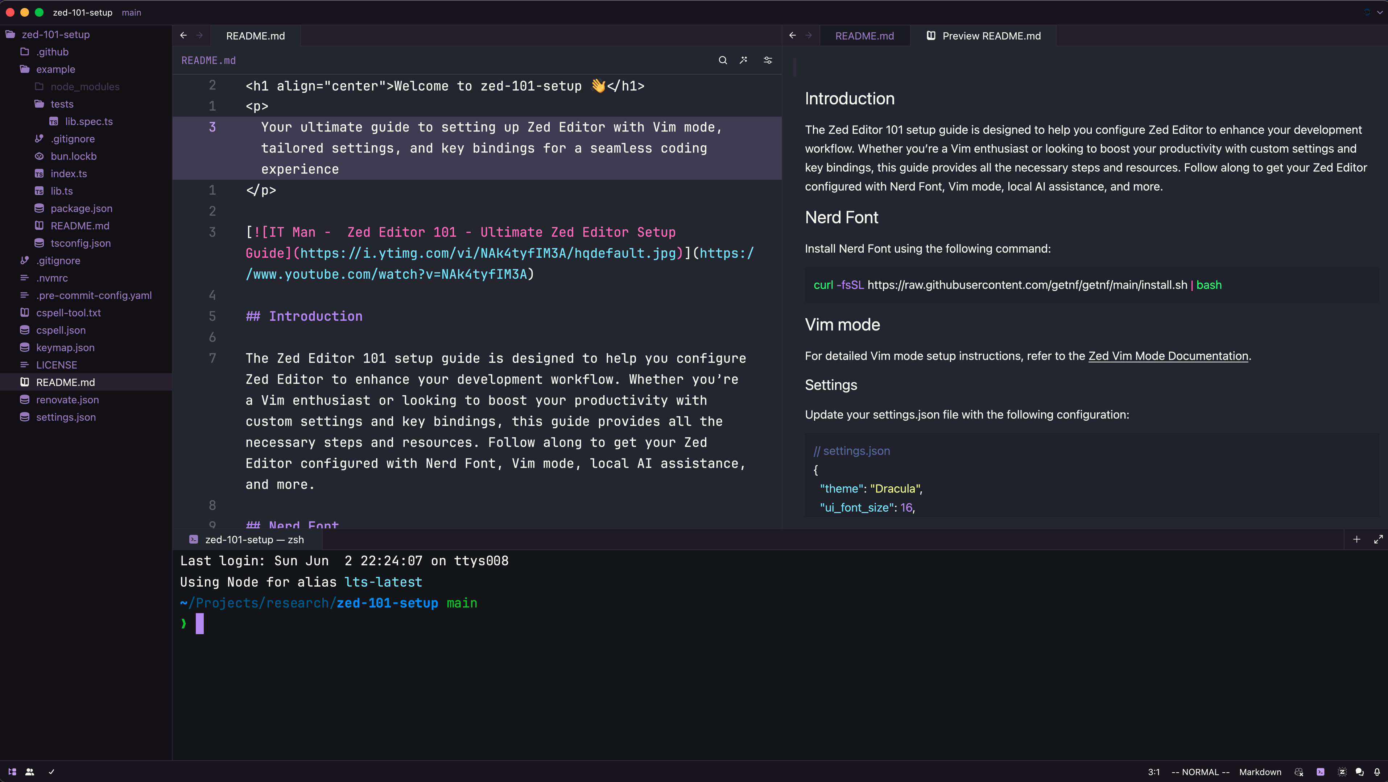Toggle the Zed assistant panel icon
This screenshot has height=782, width=1388.
click(1342, 772)
